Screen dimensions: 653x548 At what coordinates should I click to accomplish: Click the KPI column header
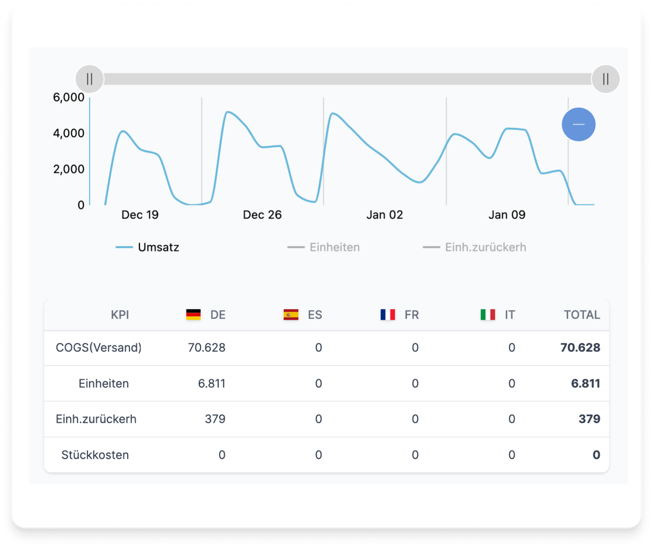[x=120, y=314]
